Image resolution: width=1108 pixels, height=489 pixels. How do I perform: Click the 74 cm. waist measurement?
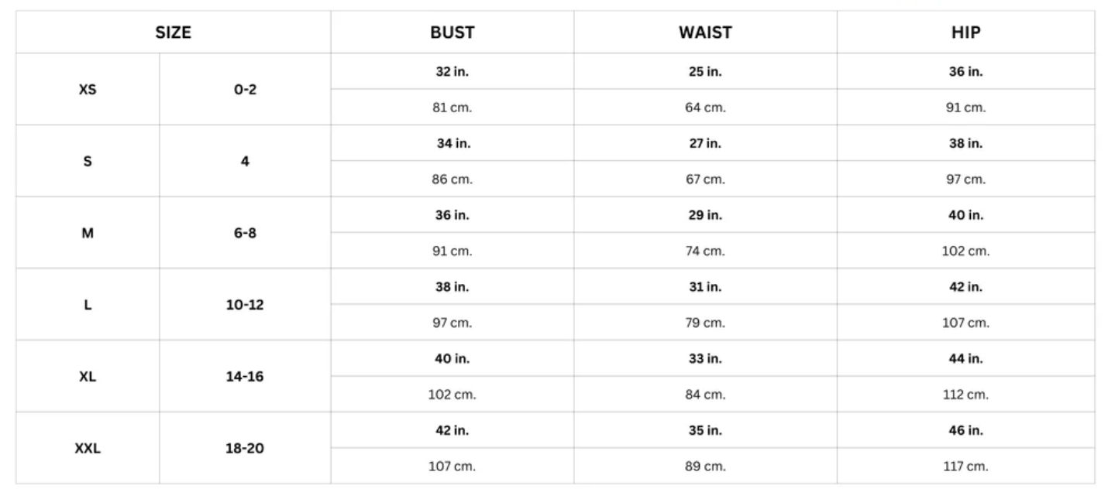705,251
